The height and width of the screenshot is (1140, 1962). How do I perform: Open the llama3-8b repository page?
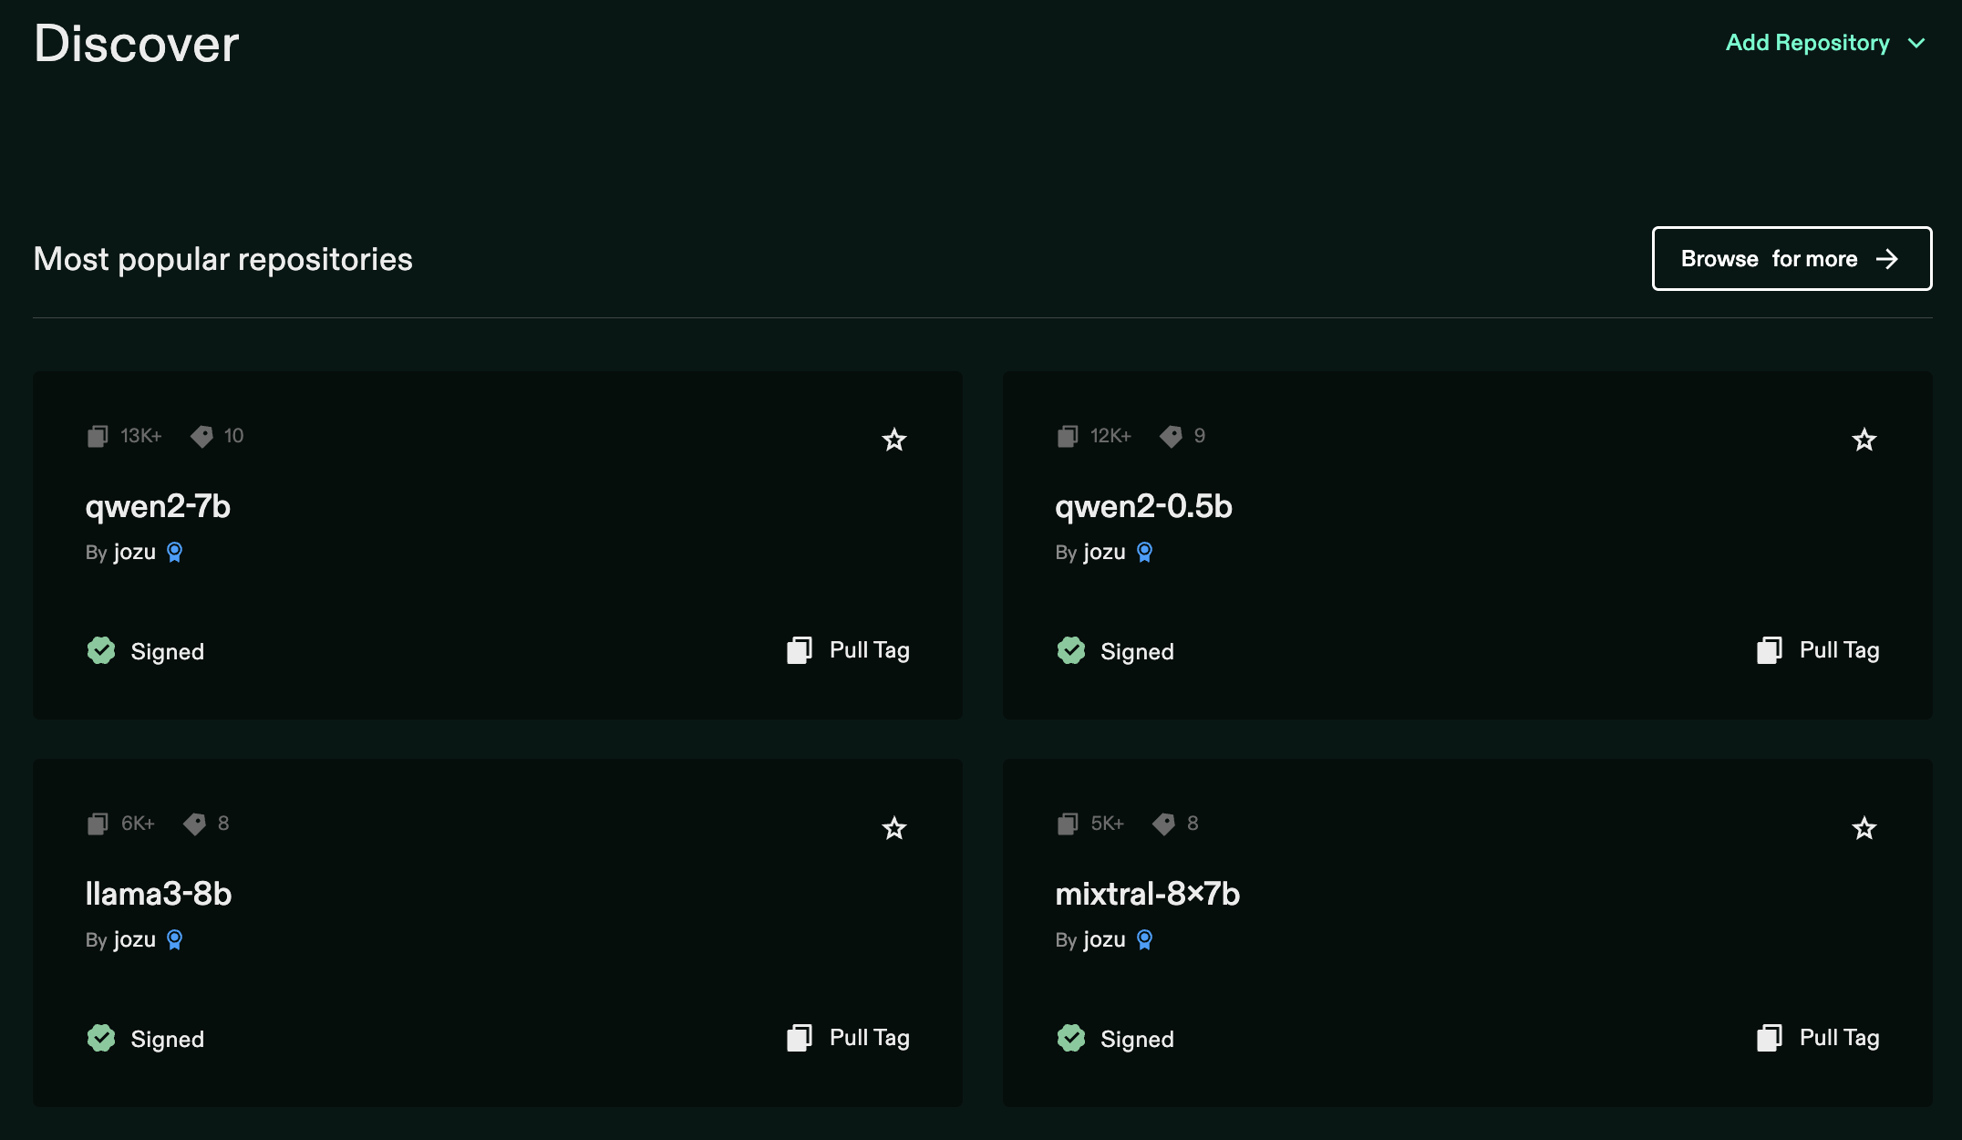click(x=158, y=894)
